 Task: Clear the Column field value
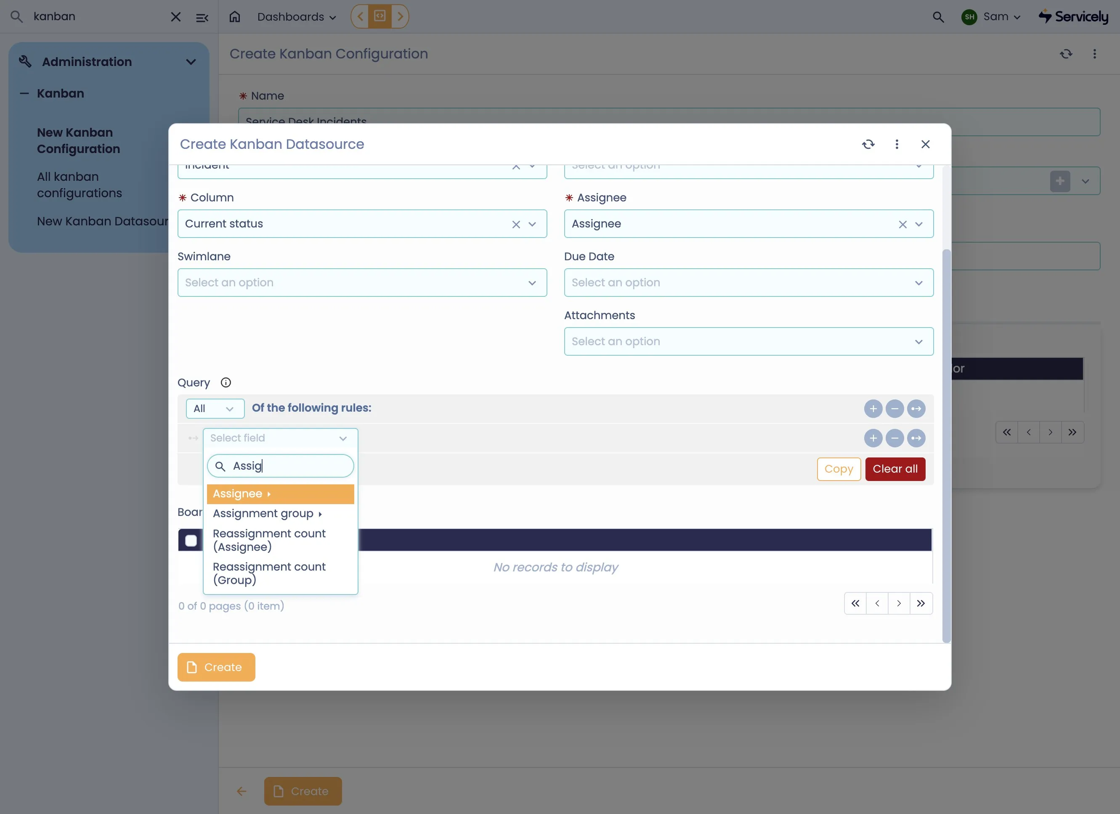516,224
